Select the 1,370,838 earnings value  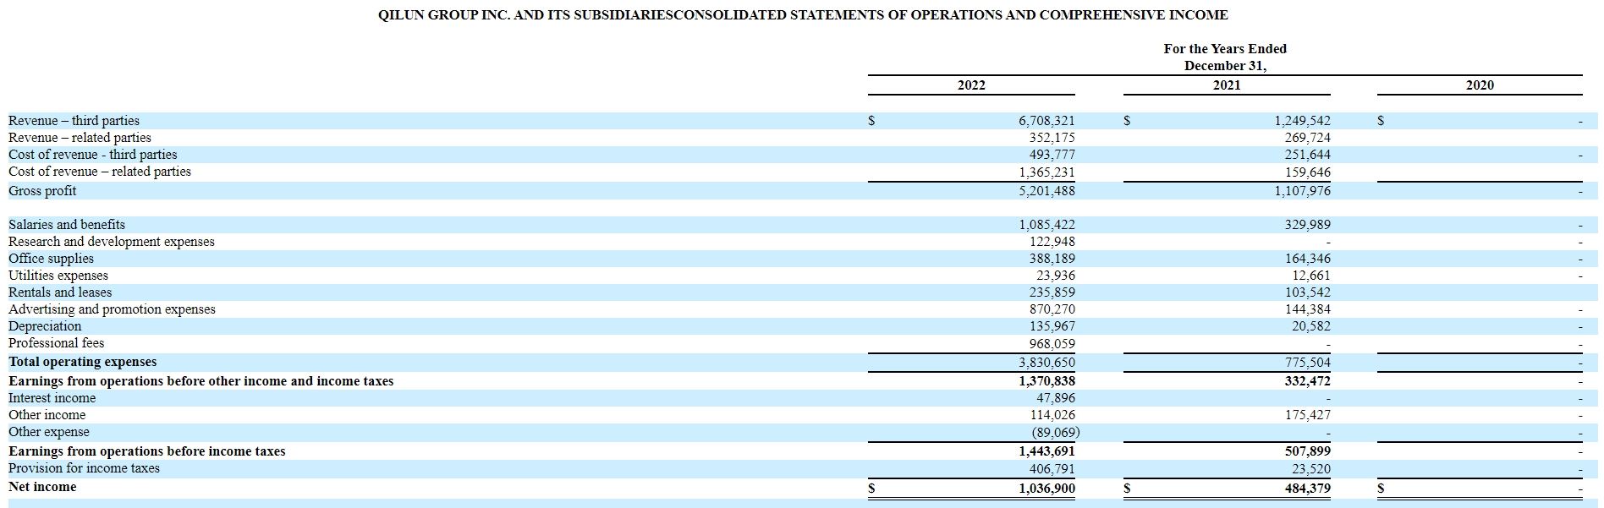pos(1046,381)
